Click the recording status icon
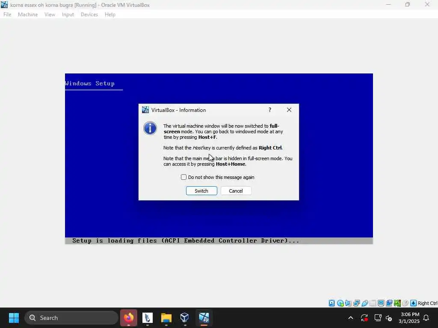This screenshot has height=328, width=438. click(x=389, y=303)
